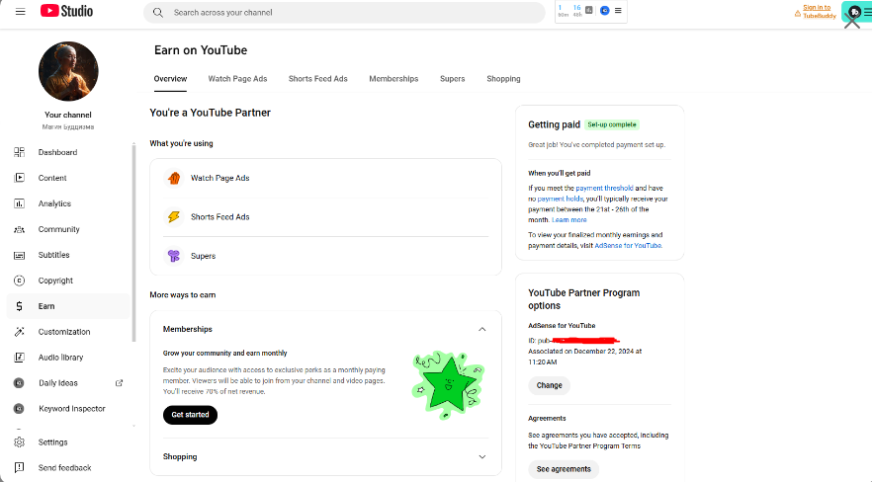Open the 60m realtime views stat
Screen dimensions: 872x482
click(563, 11)
